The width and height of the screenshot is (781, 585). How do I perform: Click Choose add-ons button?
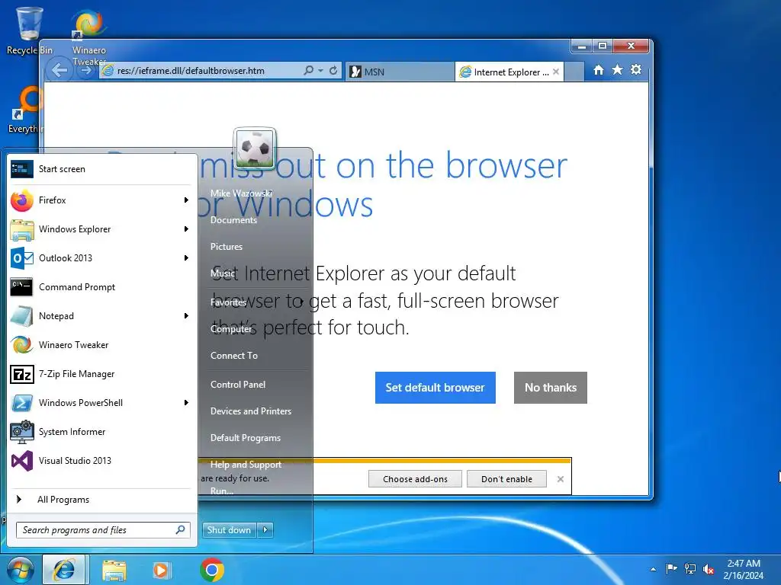click(x=415, y=479)
